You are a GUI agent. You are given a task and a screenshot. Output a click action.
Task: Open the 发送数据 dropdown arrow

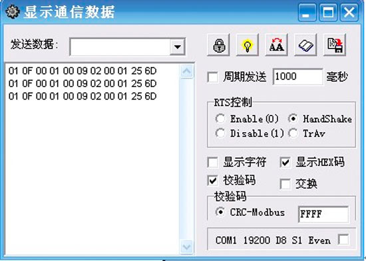[178, 47]
